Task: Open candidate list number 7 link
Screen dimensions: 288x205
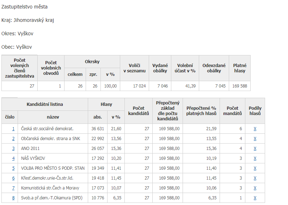Action: pos(13,188)
